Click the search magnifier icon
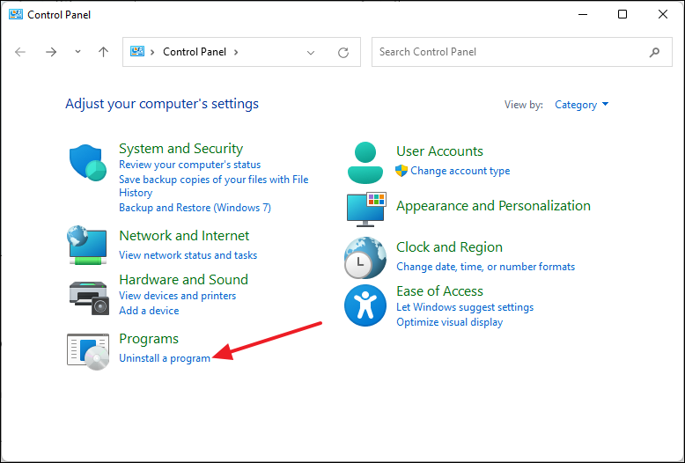This screenshot has height=463, width=685. (x=654, y=53)
